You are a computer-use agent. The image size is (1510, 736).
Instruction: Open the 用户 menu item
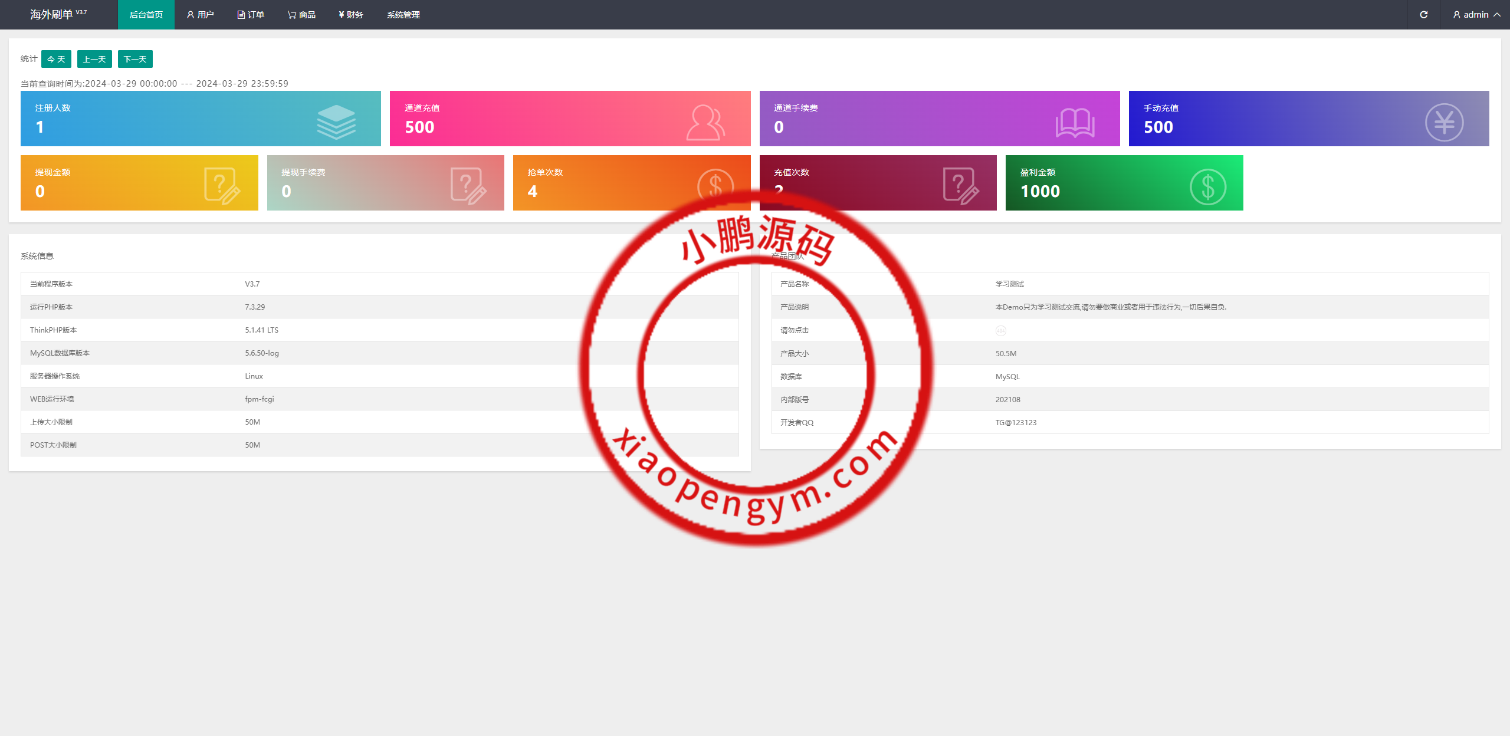(x=201, y=14)
